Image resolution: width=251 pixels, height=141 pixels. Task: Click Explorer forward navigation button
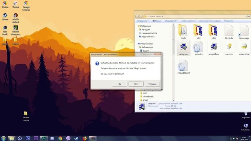[140, 16]
